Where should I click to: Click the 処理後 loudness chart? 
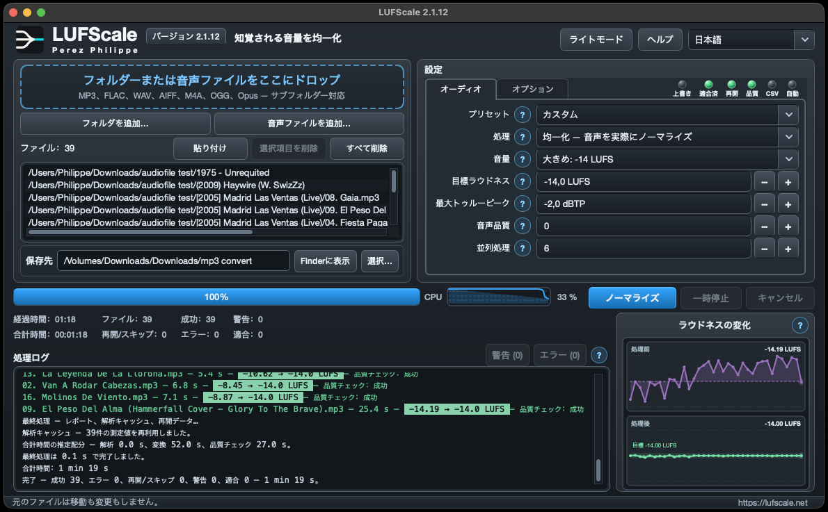[x=715, y=451]
